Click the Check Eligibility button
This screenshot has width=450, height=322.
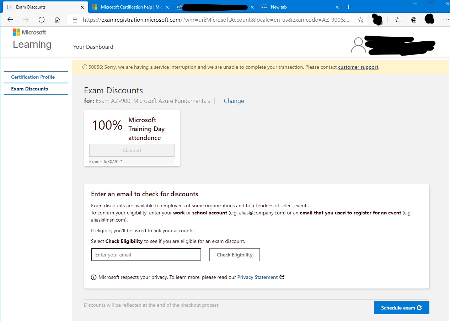(235, 255)
